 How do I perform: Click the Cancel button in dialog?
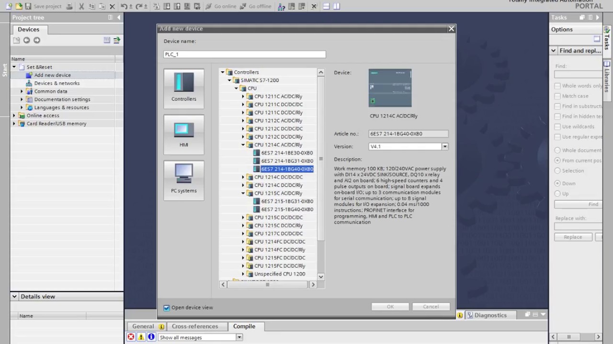[431, 307]
